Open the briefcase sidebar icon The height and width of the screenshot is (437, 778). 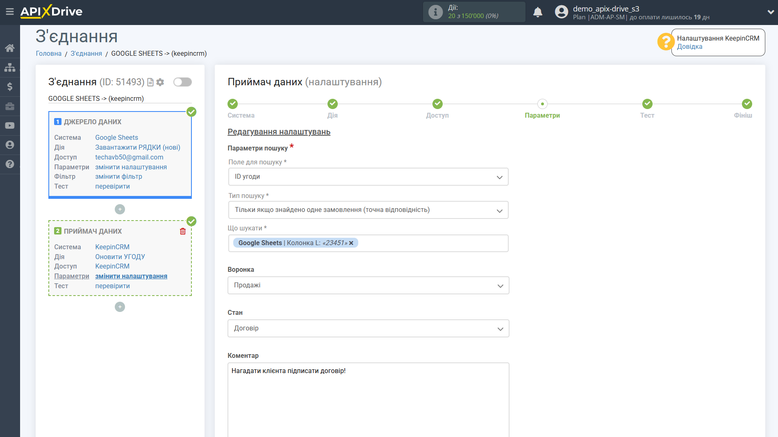tap(10, 106)
